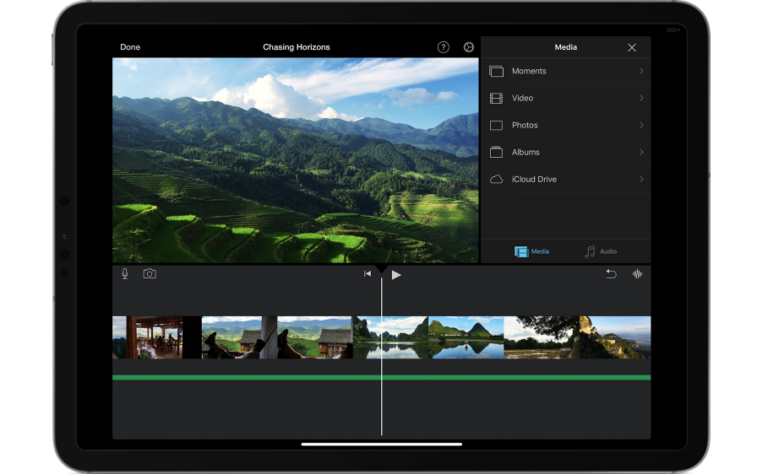Screen dimensions: 768x474
Task: Browse iCloud Drive media
Action: (565, 179)
